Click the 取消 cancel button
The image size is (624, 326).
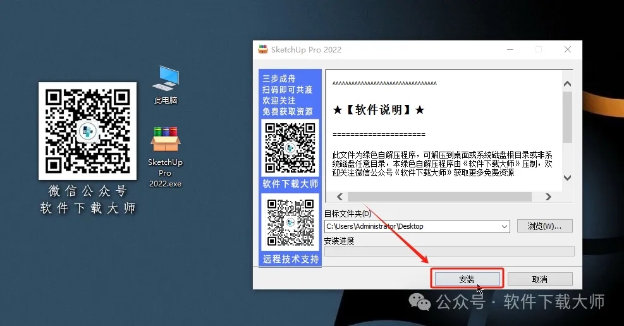pos(540,279)
